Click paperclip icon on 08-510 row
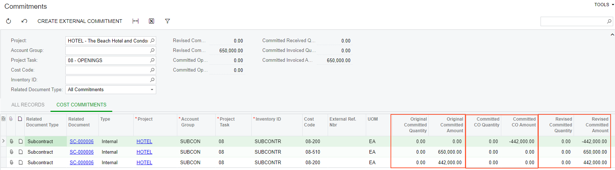Screen dimensions: 615x170 tap(12, 152)
